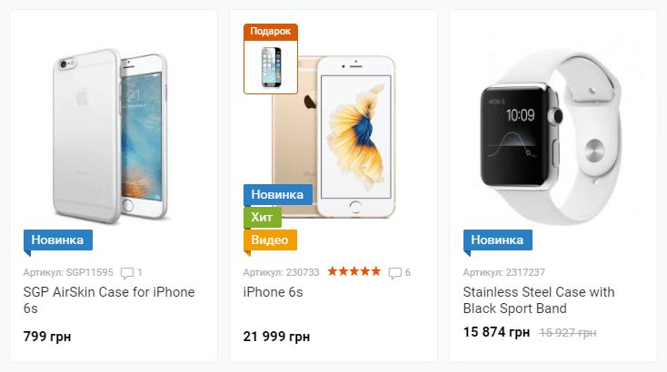Open the SGP AirSkin Case for iPhone 6s link

(x=109, y=299)
